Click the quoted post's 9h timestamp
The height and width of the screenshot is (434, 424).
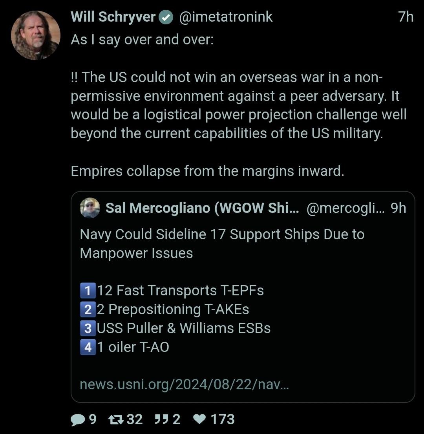[x=398, y=208]
